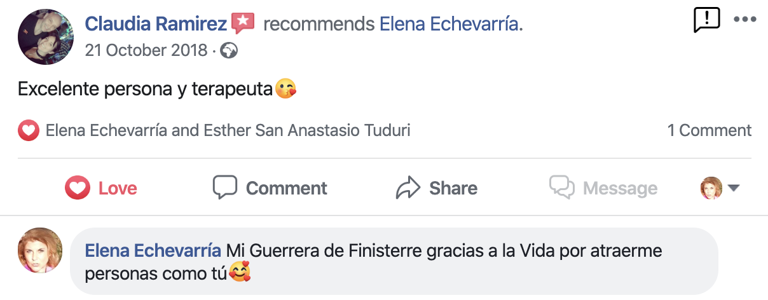Open Claudia Ramirez's profile name link
The image size is (768, 300).
[x=156, y=24]
